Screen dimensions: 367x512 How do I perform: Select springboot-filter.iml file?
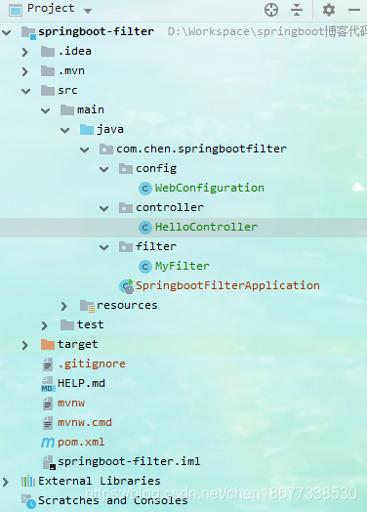tap(129, 461)
